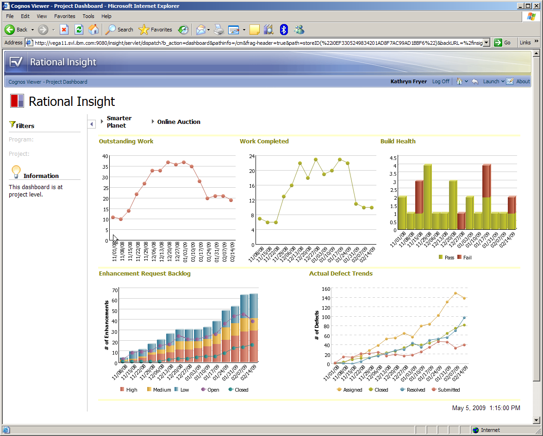The image size is (543, 436).
Task: Click the Information lightbulb icon
Action: (x=16, y=172)
